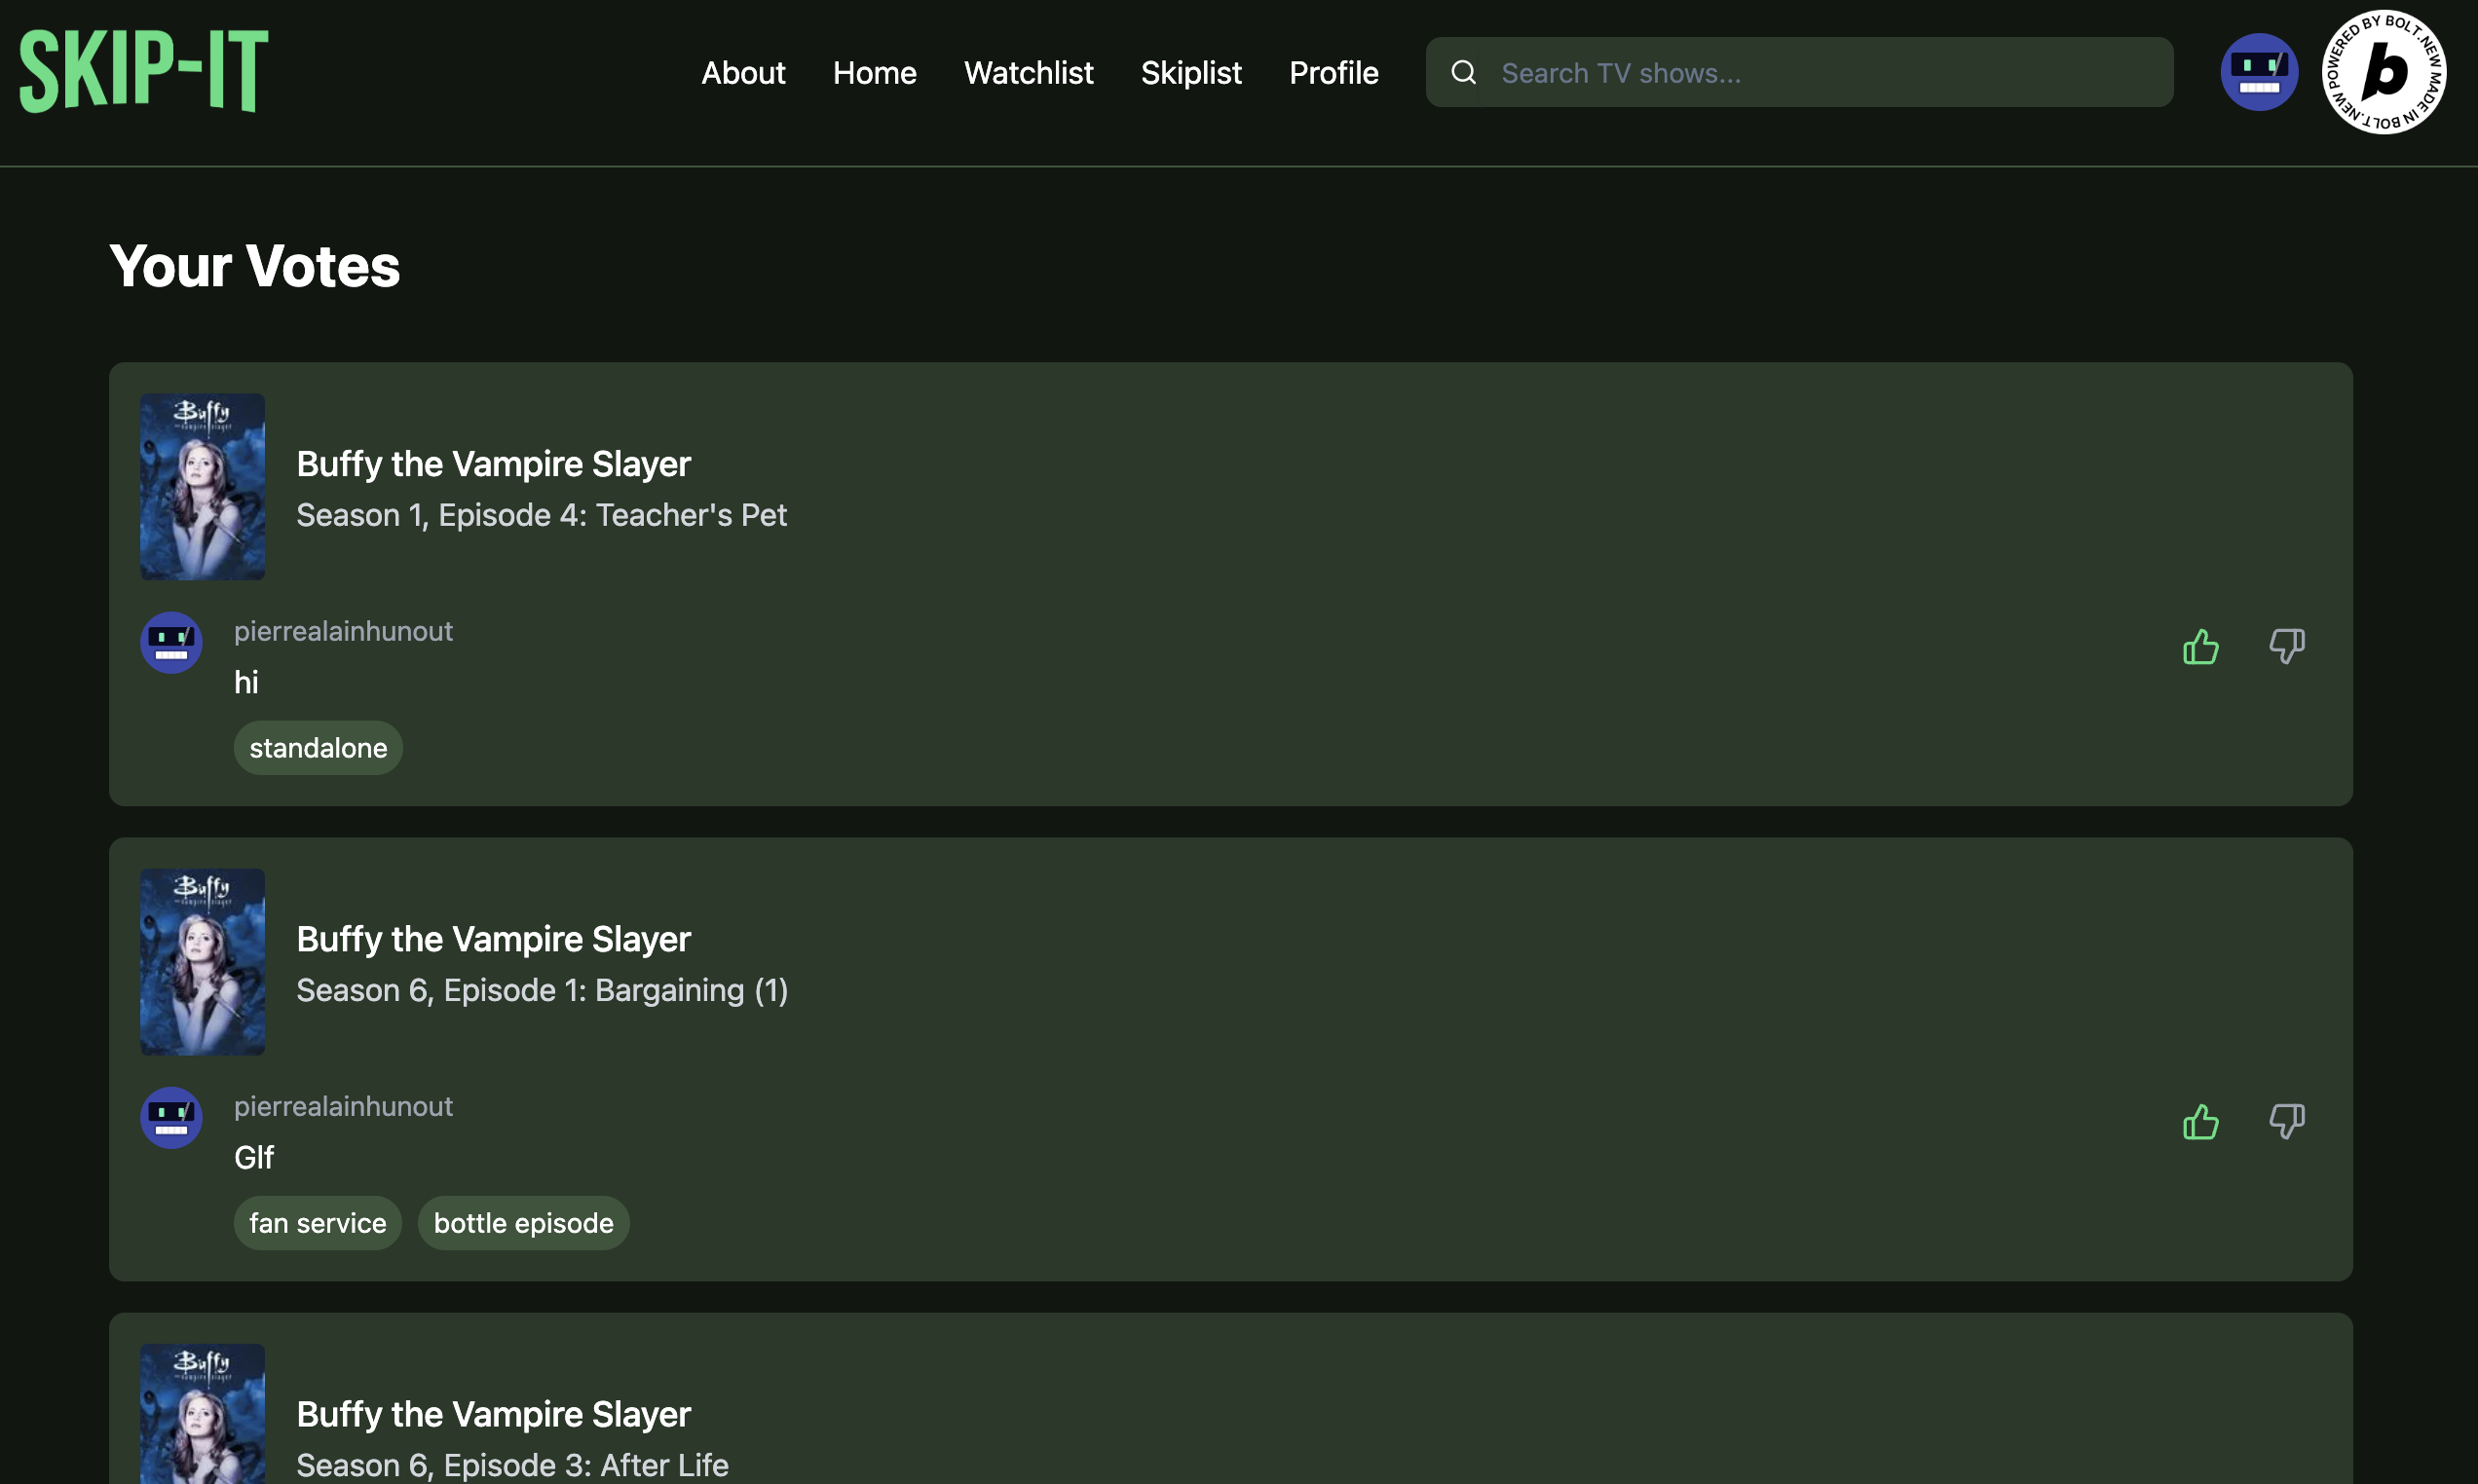
Task: Open Buffy poster for After Life
Action: (202, 1413)
